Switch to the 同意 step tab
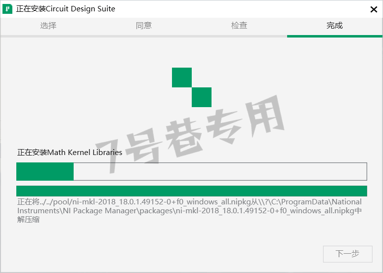This screenshot has height=273, width=383. pyautogui.click(x=144, y=25)
